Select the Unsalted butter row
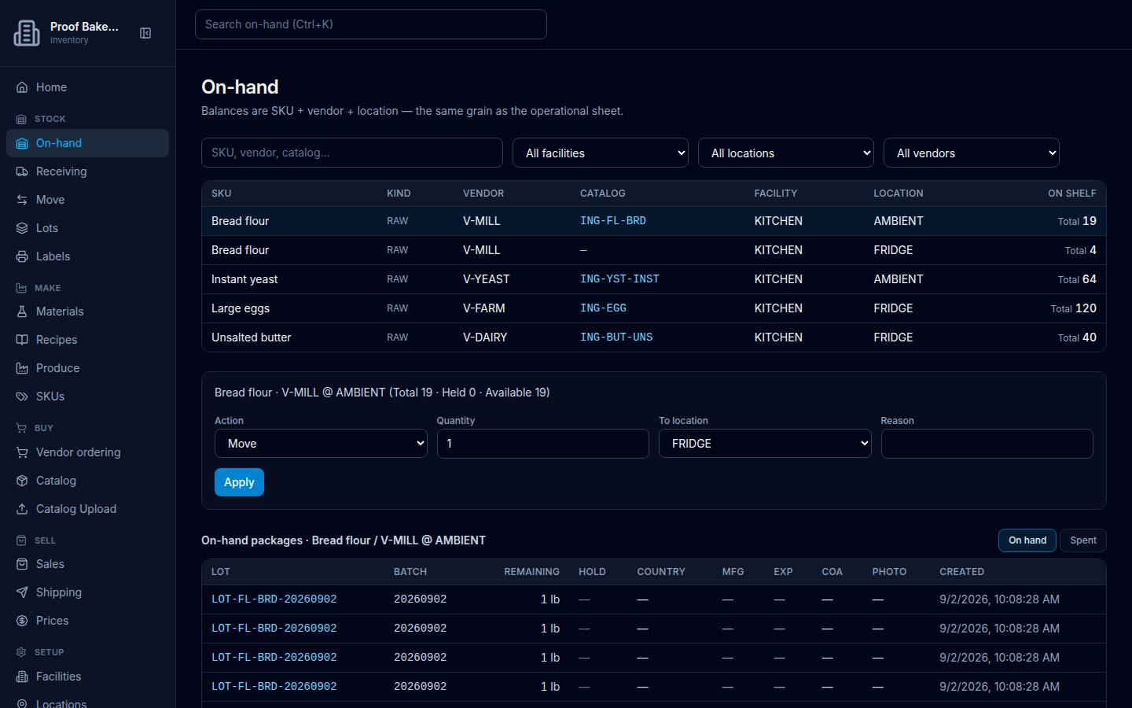This screenshot has width=1132, height=708. 654,337
